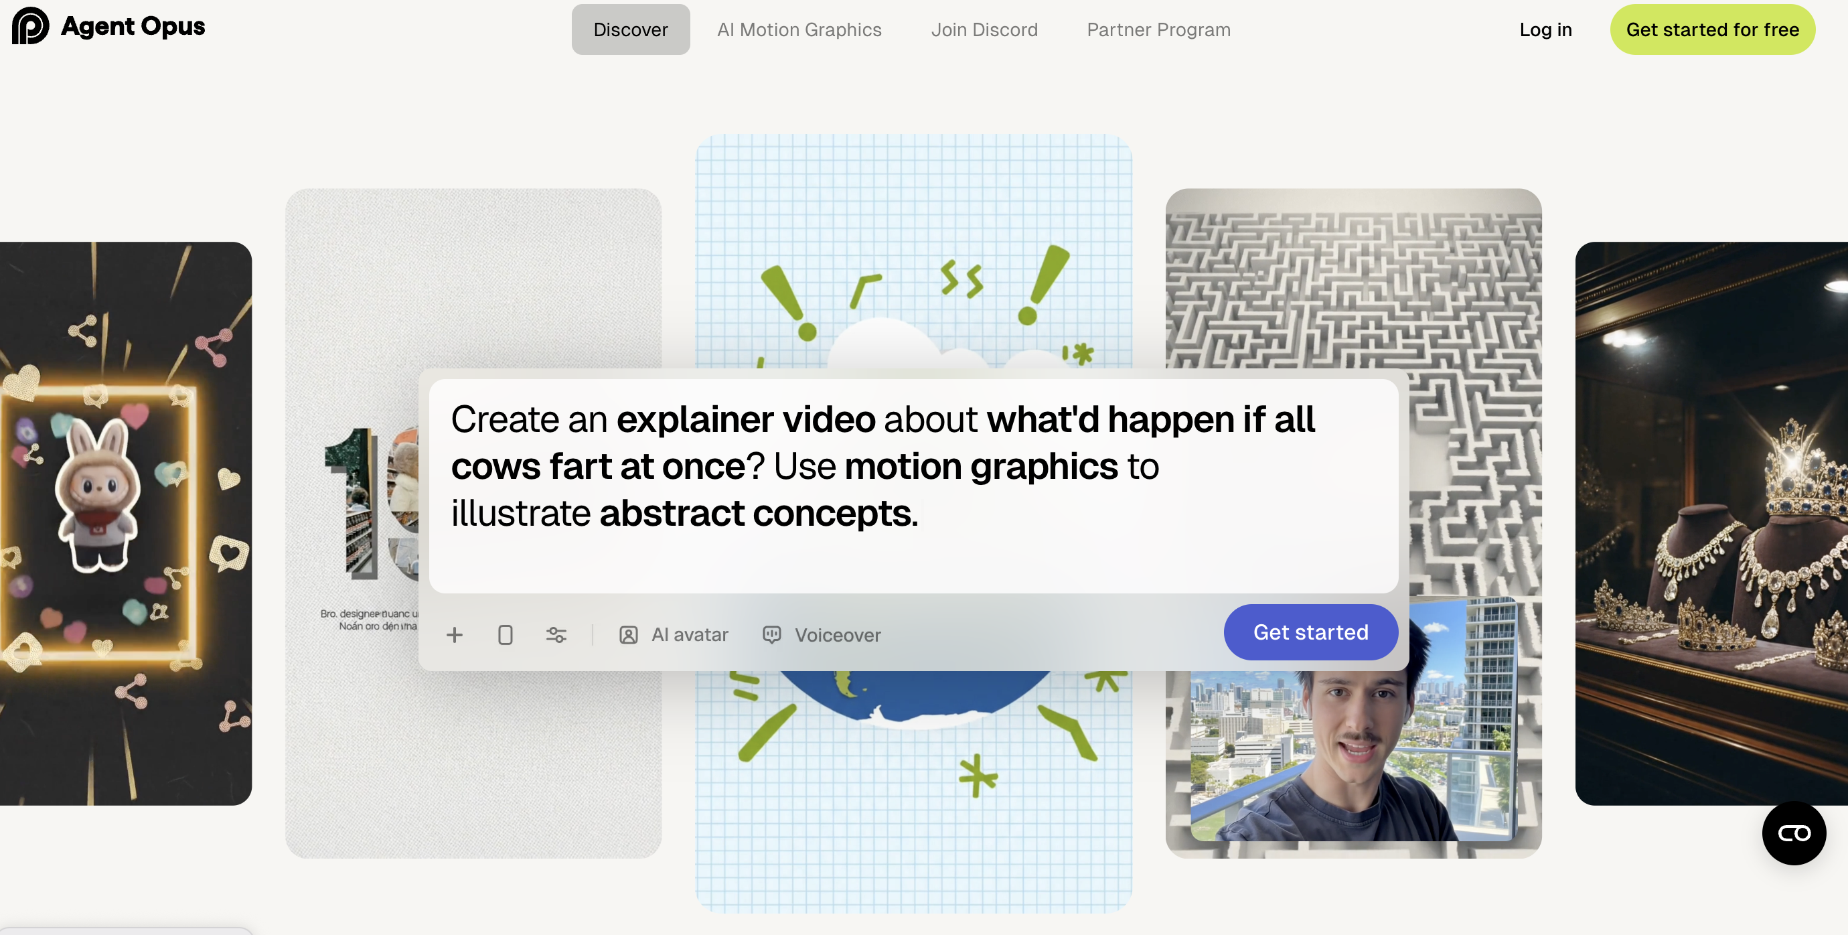Viewport: 1848px width, 935px height.
Task: Select the Discover tab
Action: (x=630, y=29)
